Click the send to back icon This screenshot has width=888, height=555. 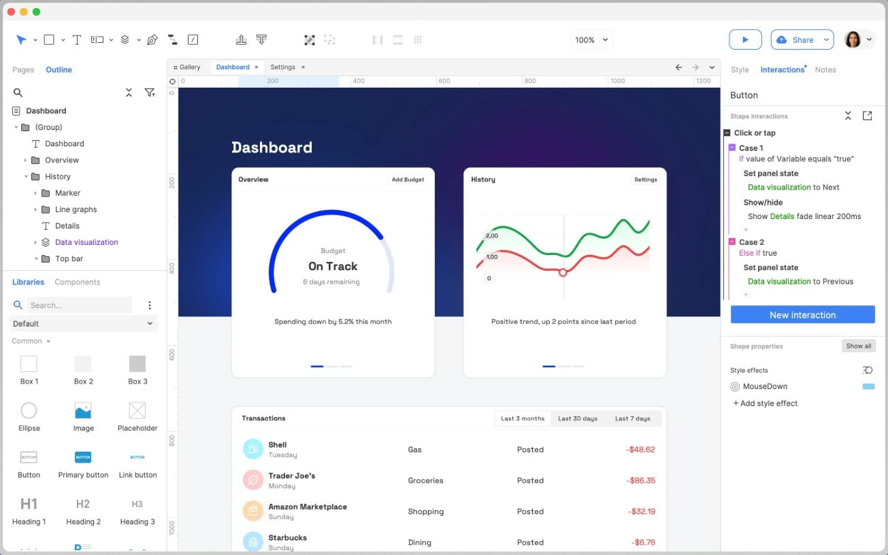pos(261,40)
